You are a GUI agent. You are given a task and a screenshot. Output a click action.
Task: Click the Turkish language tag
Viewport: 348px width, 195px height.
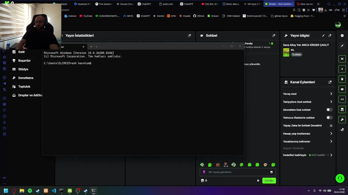(x=297, y=55)
